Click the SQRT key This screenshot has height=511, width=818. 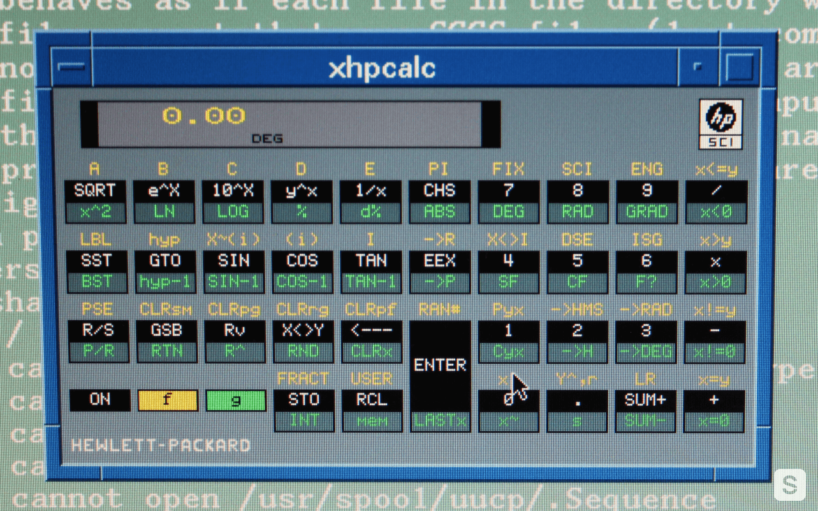tap(94, 201)
